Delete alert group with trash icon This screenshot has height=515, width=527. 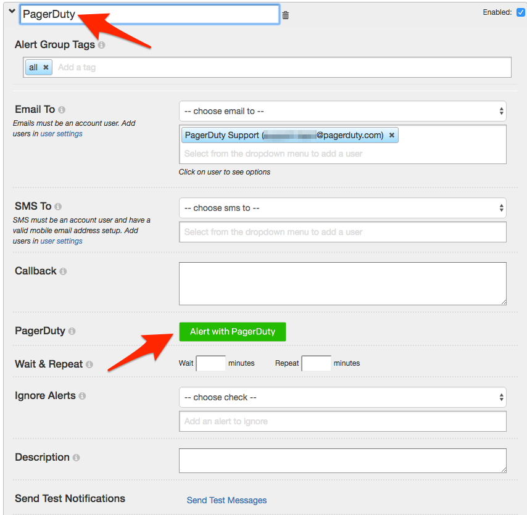(286, 15)
